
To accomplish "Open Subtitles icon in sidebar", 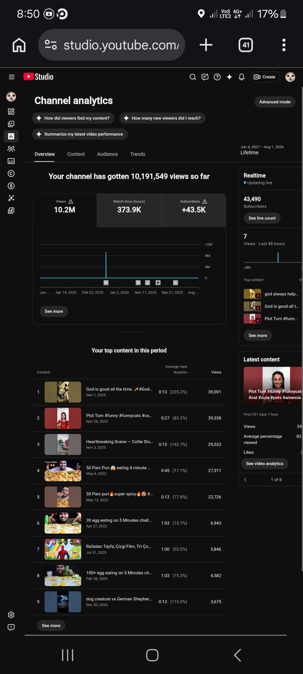I will pos(11,161).
